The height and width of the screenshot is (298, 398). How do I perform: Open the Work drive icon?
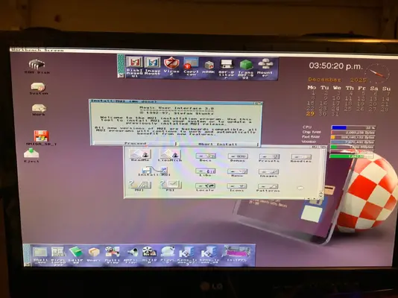click(39, 110)
